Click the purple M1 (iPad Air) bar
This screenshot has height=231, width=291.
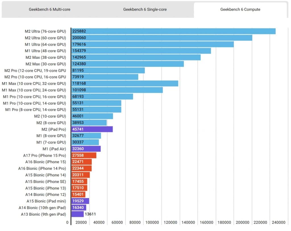[86, 149]
